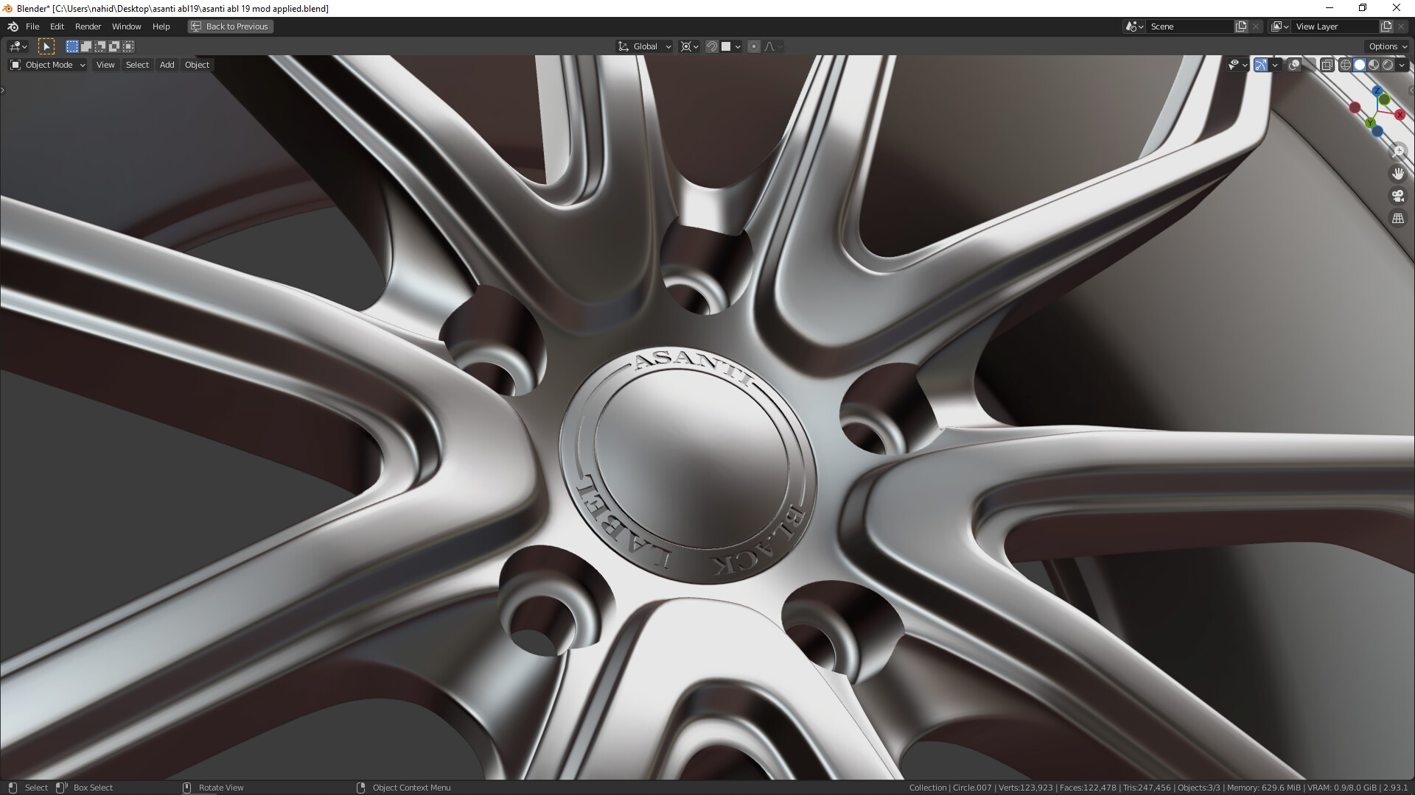This screenshot has height=795, width=1415.
Task: Open the snap element dropdown
Action: click(731, 46)
